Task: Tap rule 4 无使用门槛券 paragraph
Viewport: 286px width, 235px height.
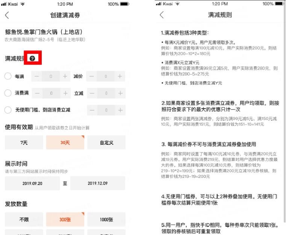Action: tap(219, 200)
